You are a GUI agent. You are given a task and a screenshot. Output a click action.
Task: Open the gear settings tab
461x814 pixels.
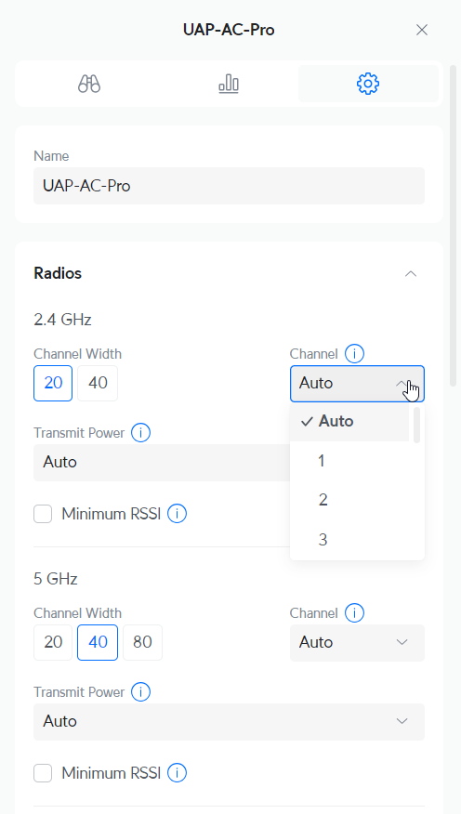pos(368,84)
